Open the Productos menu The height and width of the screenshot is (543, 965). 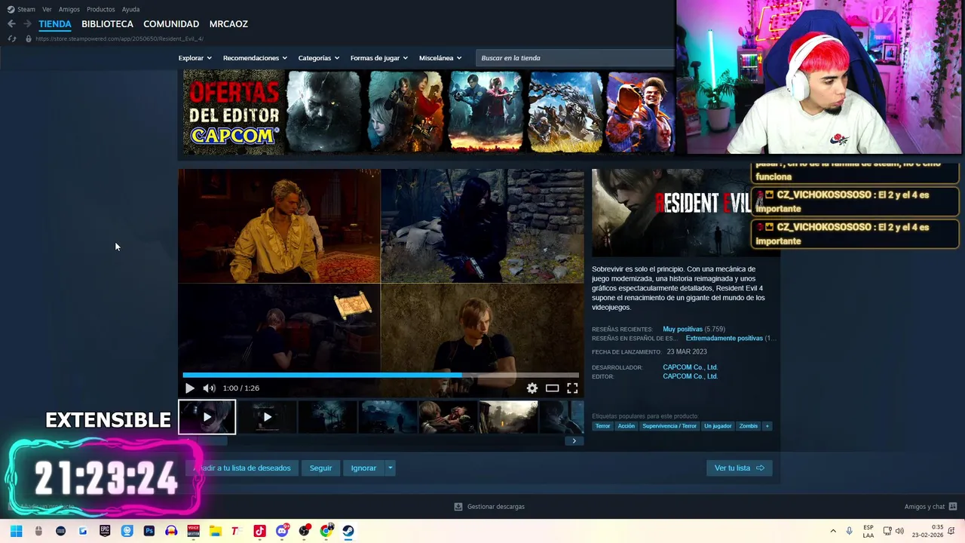[101, 9]
